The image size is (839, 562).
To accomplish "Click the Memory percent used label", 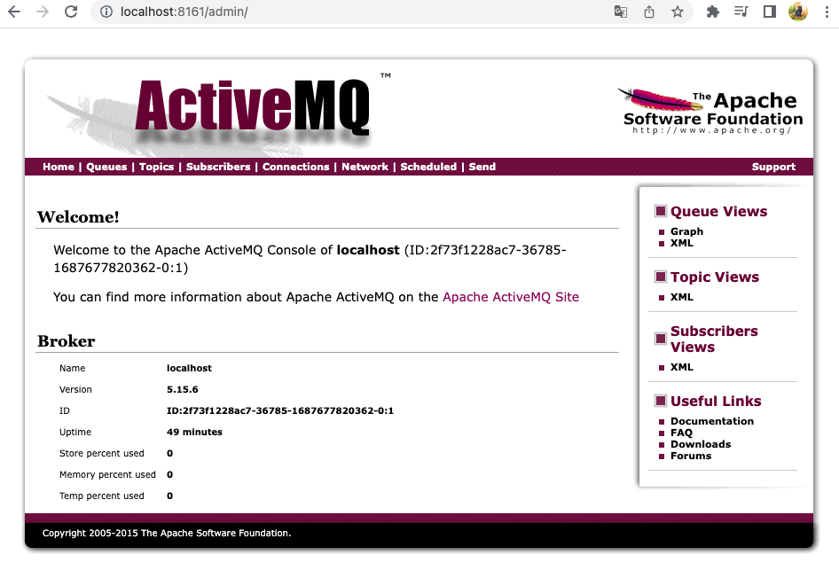I will [107, 475].
